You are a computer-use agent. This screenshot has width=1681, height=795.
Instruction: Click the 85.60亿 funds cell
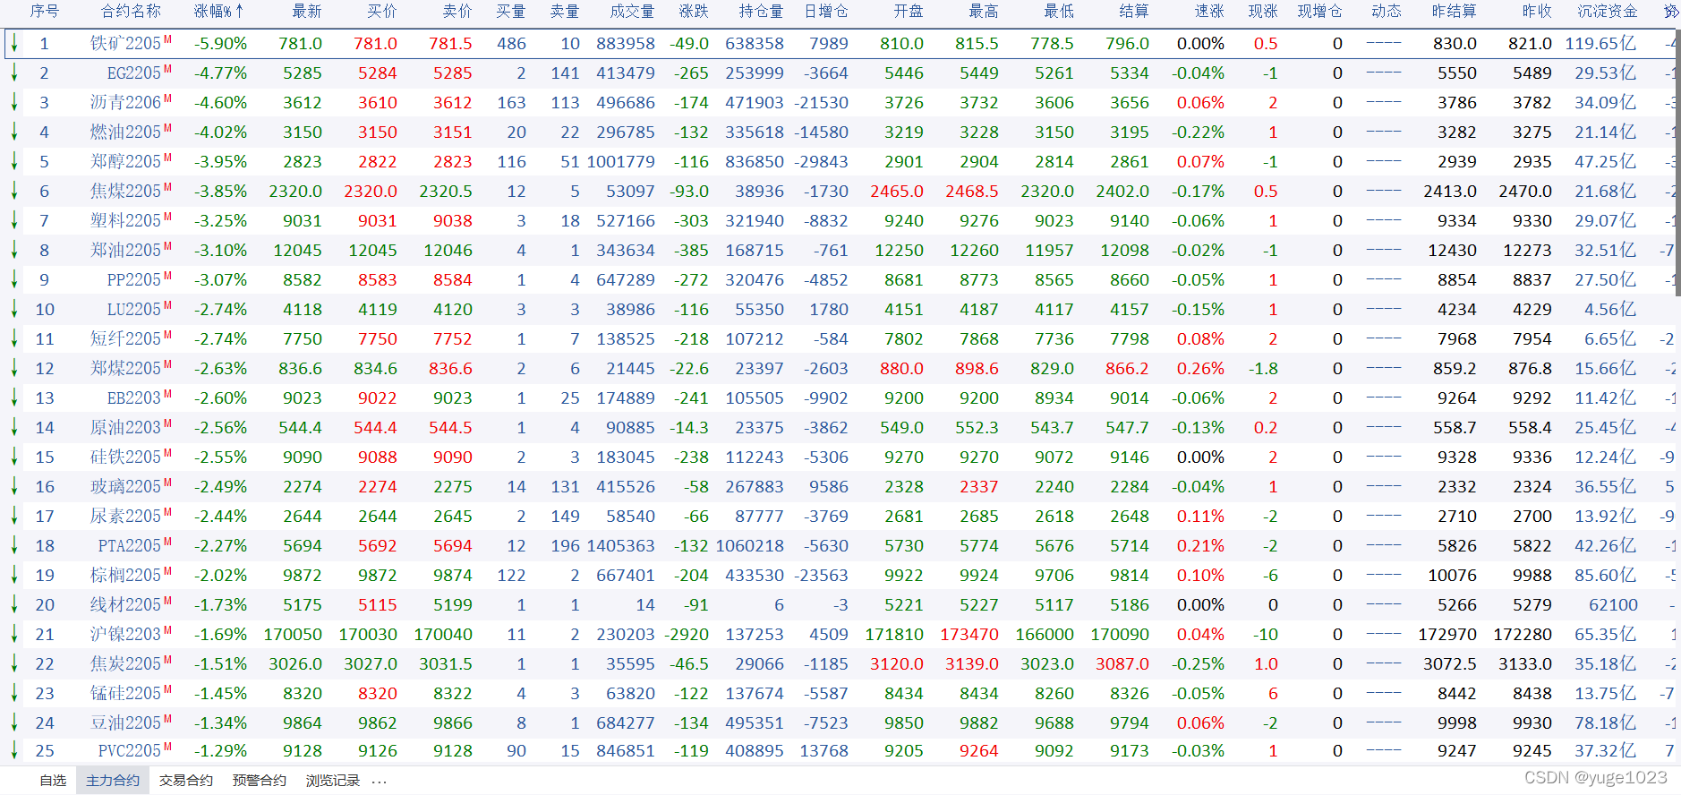click(1606, 575)
